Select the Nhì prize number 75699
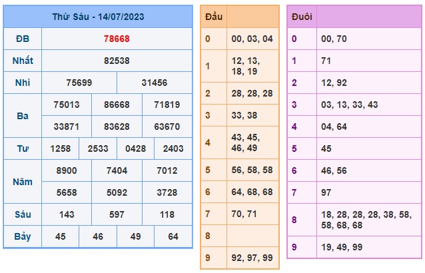The height and width of the screenshot is (273, 425). (x=79, y=83)
